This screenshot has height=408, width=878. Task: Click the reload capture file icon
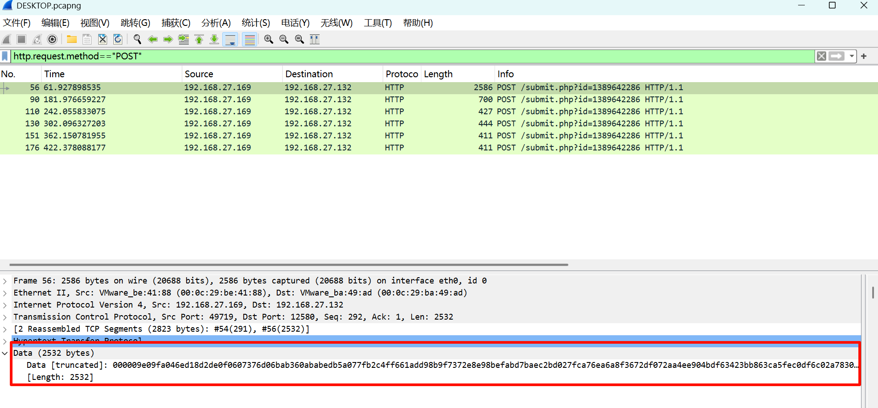tap(118, 39)
